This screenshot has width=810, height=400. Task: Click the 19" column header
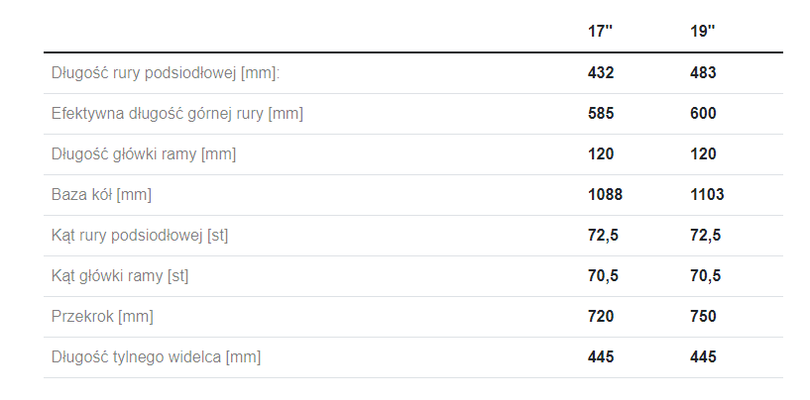pyautogui.click(x=702, y=32)
